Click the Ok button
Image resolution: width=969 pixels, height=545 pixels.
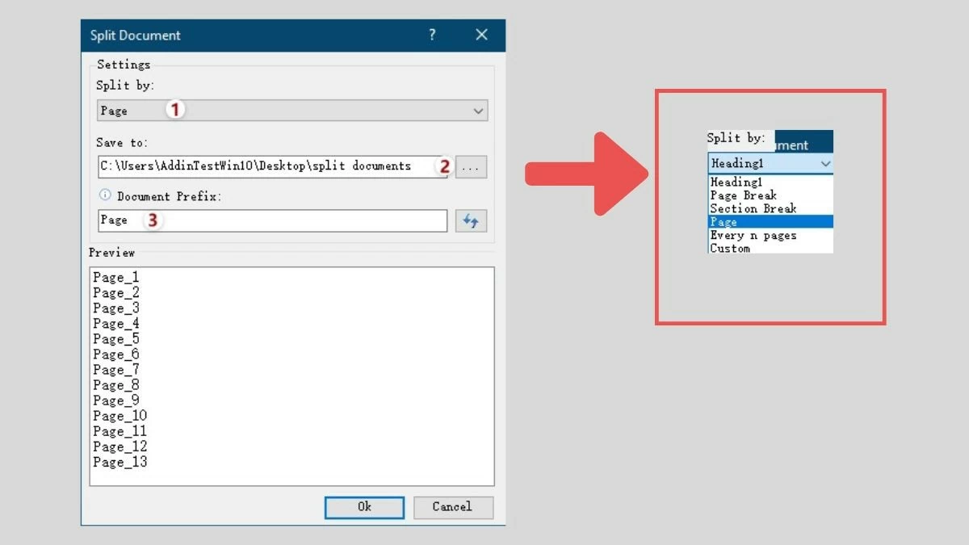point(363,507)
